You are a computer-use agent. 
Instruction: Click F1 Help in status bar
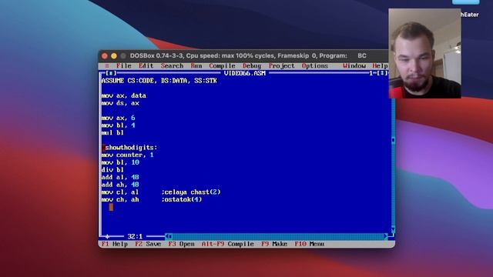115,244
